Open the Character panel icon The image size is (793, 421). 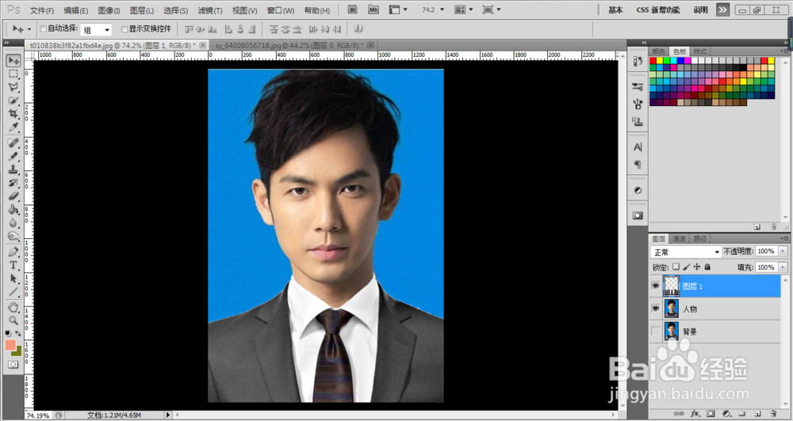[x=638, y=147]
